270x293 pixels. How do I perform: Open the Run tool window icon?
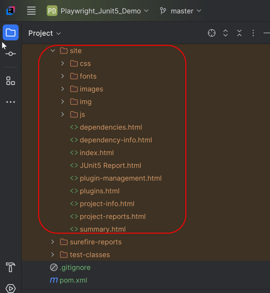(11, 288)
